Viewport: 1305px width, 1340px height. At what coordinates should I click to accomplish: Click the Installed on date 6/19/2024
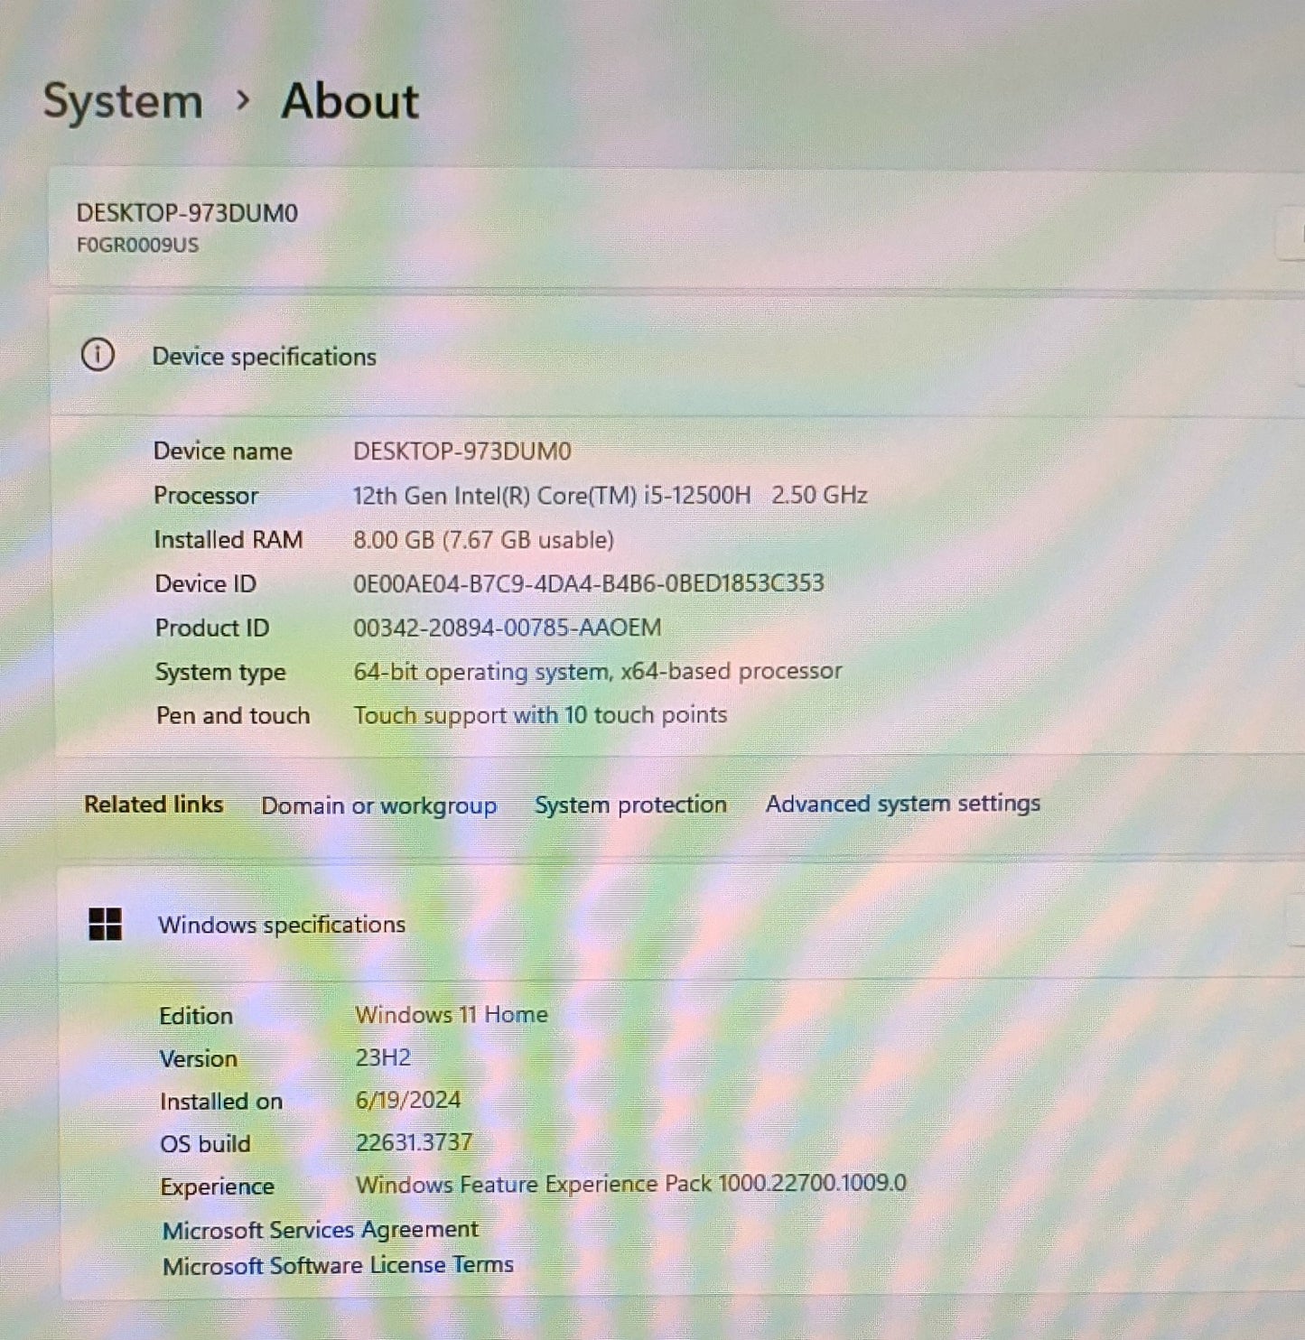coord(408,1100)
